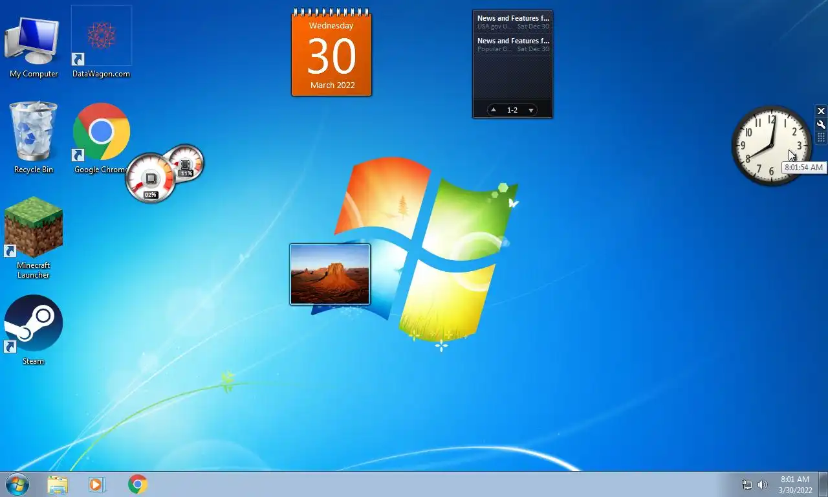This screenshot has width=828, height=497.
Task: Click Show desktop button at taskbar end
Action: (823, 484)
